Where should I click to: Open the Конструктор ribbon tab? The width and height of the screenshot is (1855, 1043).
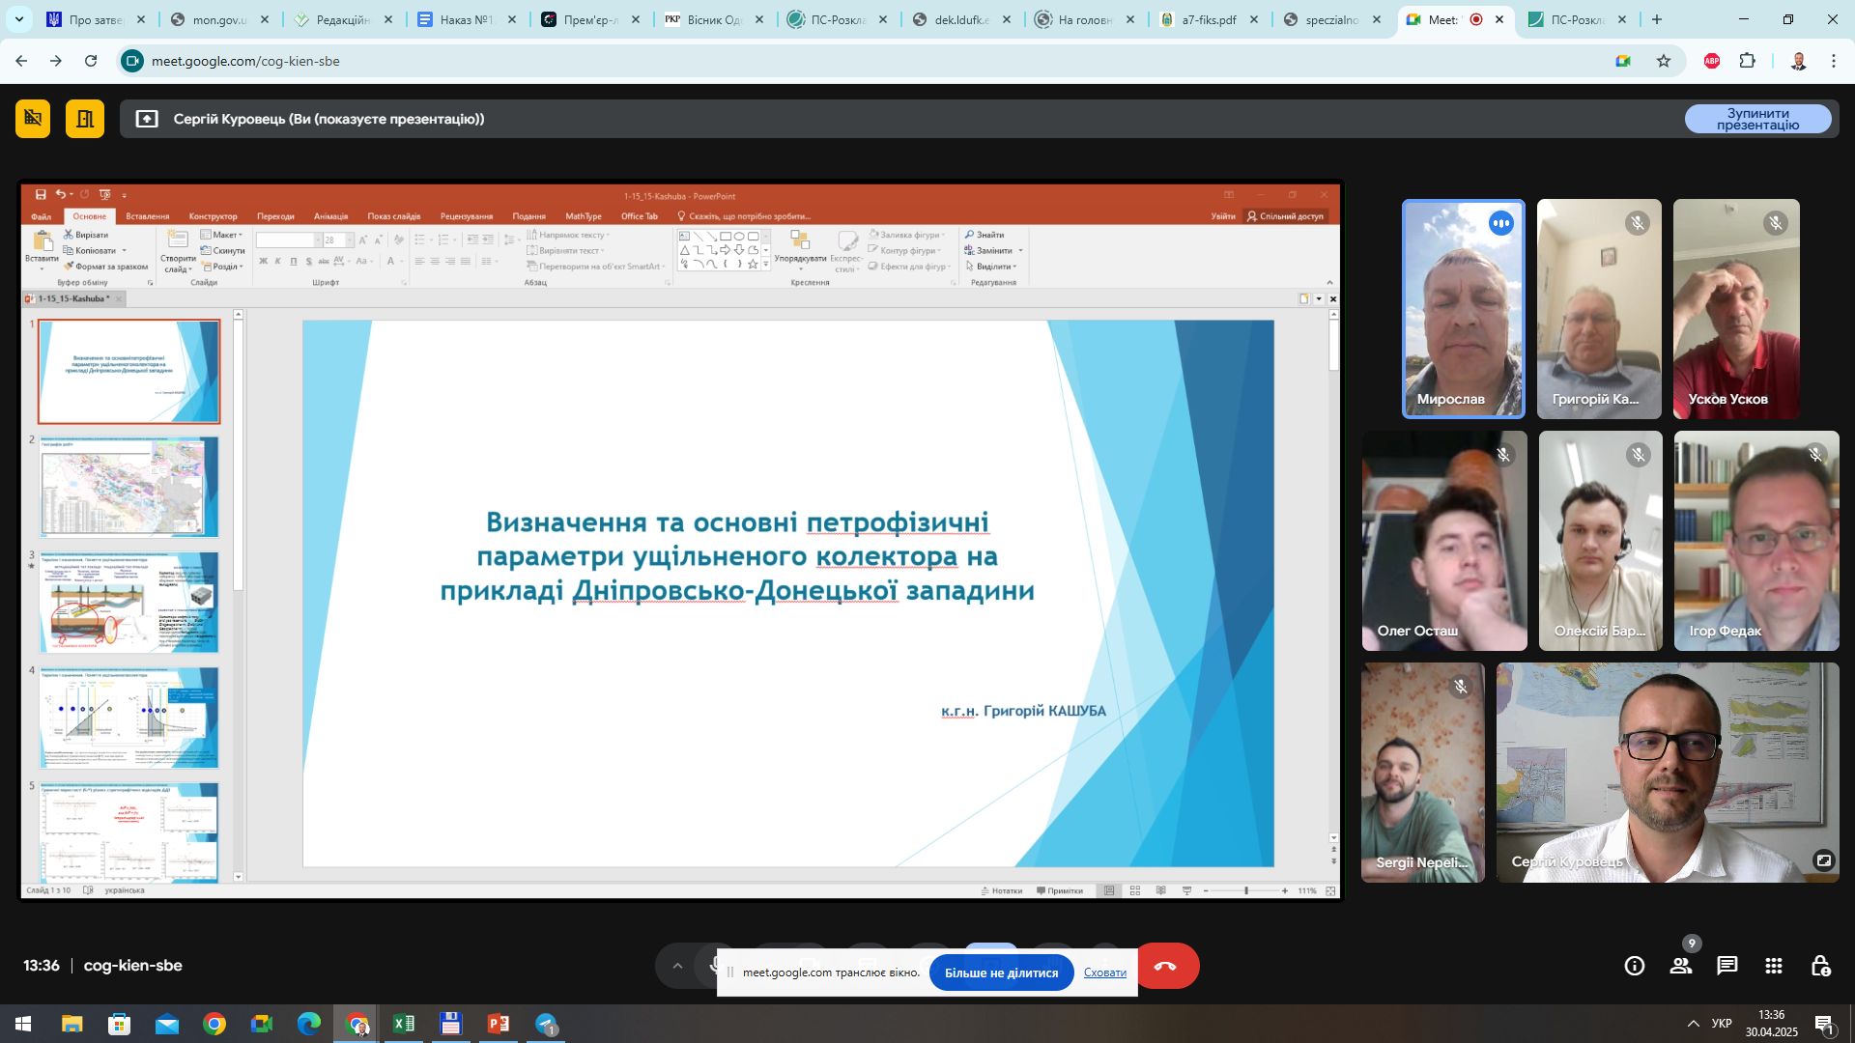pos(213,216)
